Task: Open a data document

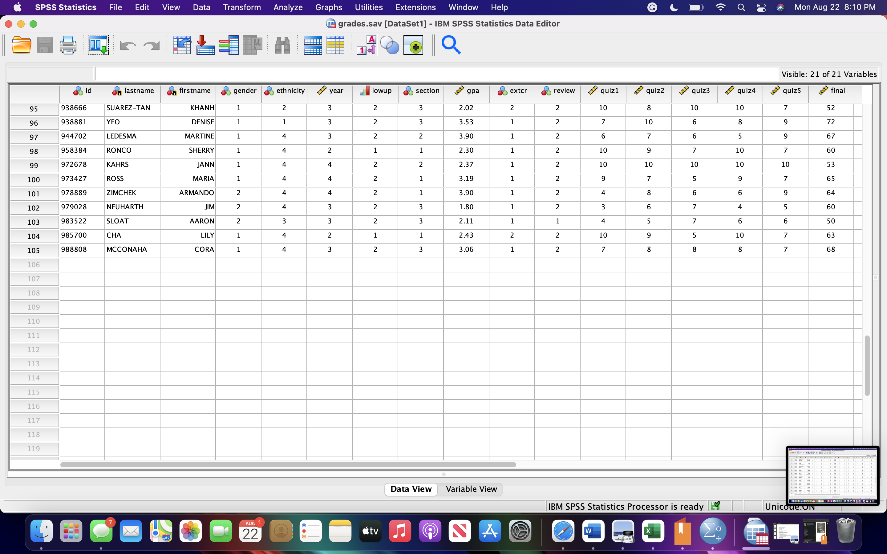Action: (21, 45)
